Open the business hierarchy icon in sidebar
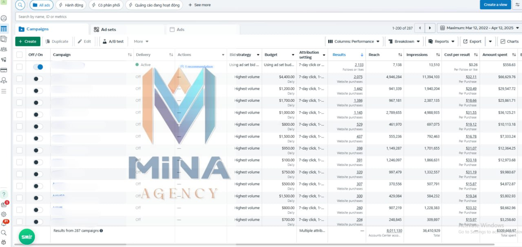Image resolution: width=522 pixels, height=247 pixels. click(4, 81)
